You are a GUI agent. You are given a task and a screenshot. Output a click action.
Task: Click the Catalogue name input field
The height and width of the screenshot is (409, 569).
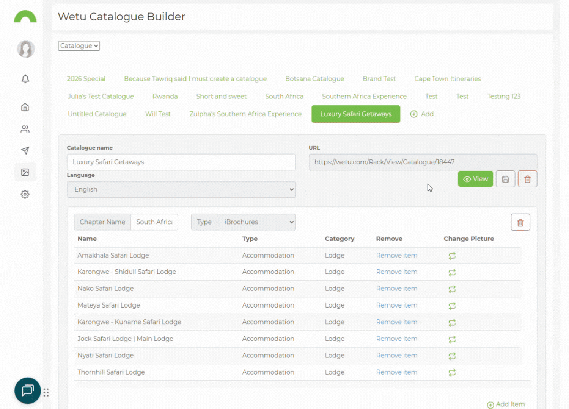[181, 162]
